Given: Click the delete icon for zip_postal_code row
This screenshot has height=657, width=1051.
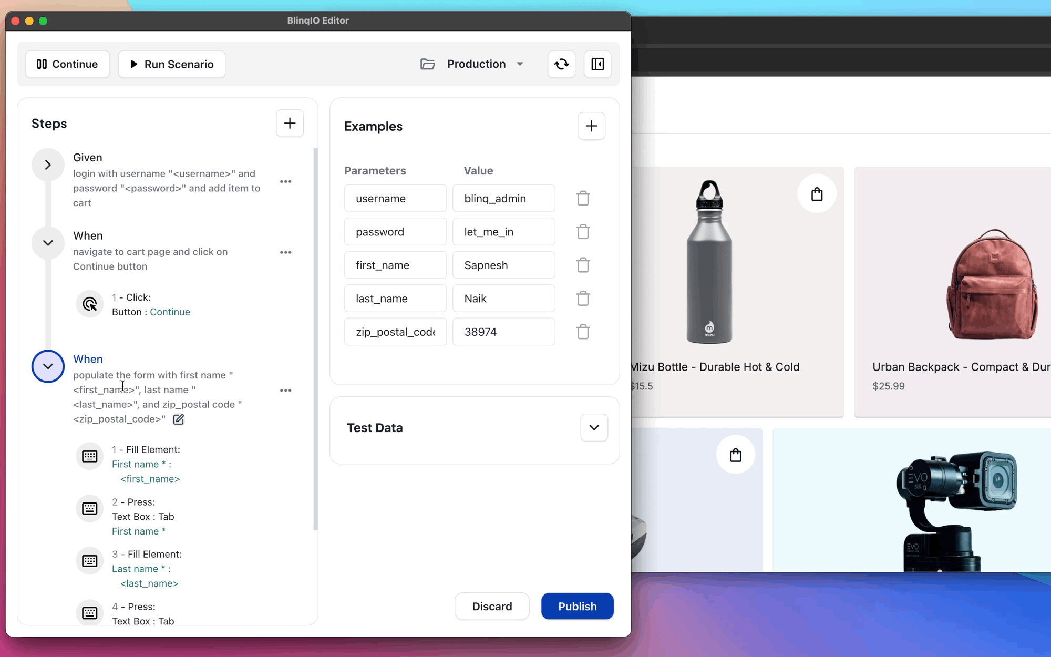Looking at the screenshot, I should 583,332.
